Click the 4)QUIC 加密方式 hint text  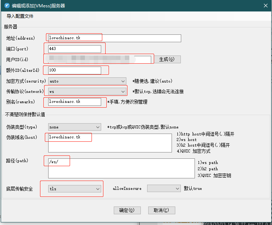pyautogui.click(x=193, y=151)
